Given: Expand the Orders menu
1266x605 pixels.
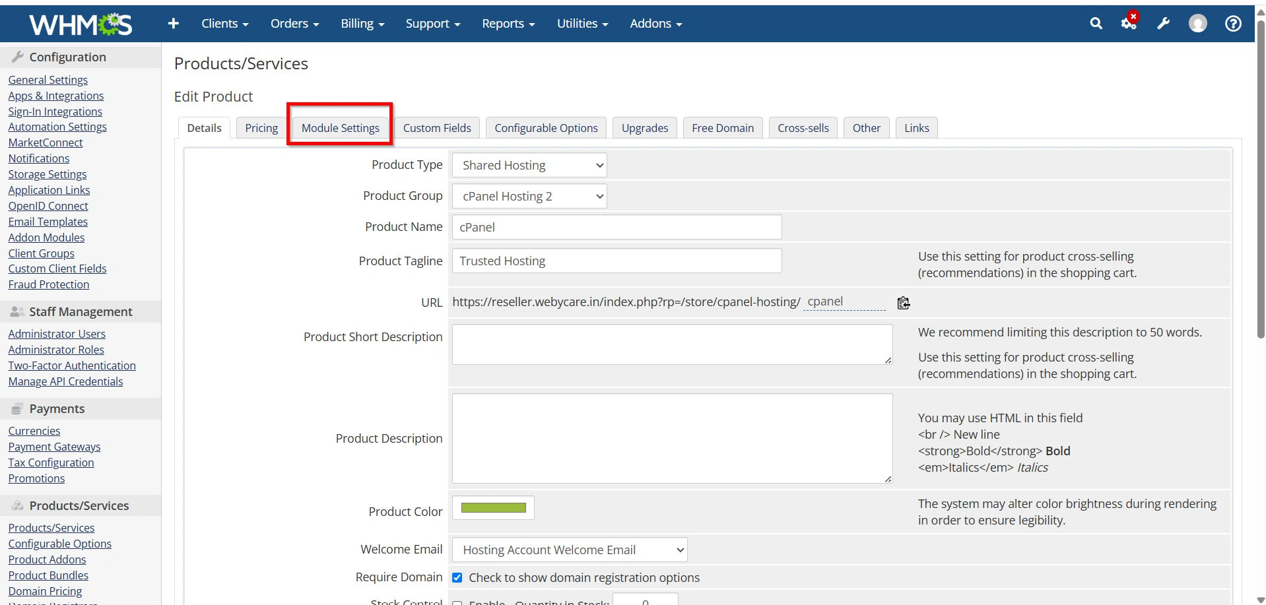Looking at the screenshot, I should click(294, 24).
